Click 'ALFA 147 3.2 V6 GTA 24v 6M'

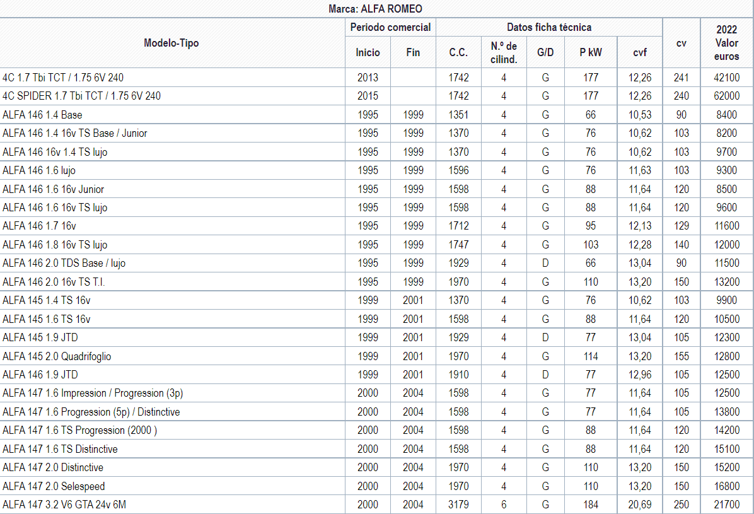64,505
